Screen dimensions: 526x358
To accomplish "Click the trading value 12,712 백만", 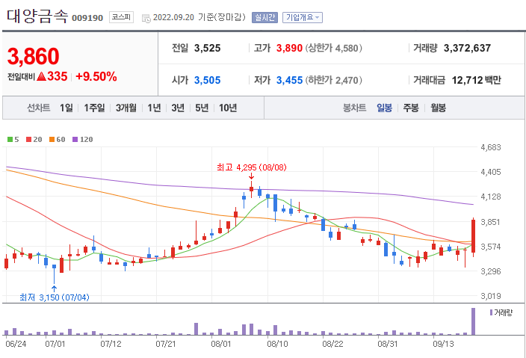I will [x=476, y=81].
